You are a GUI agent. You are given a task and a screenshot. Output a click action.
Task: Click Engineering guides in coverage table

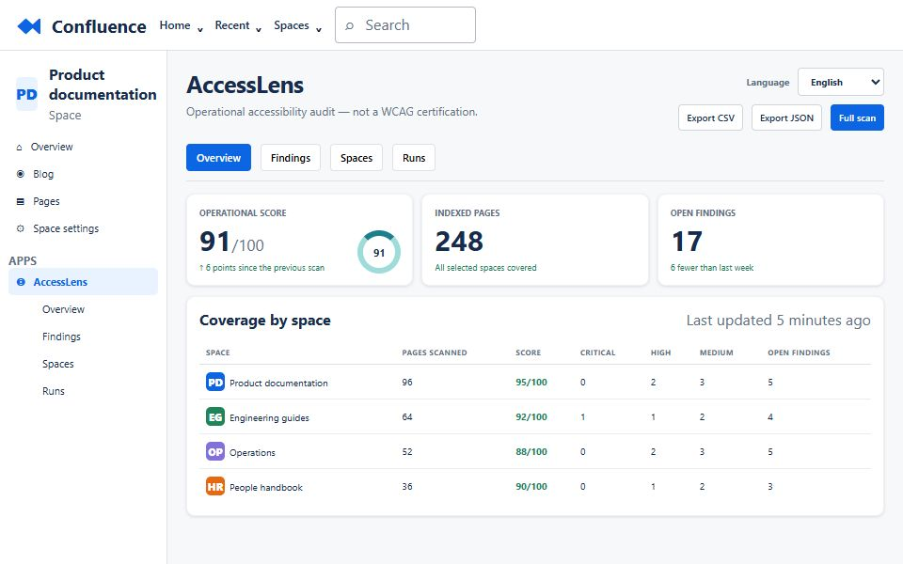[x=269, y=417]
